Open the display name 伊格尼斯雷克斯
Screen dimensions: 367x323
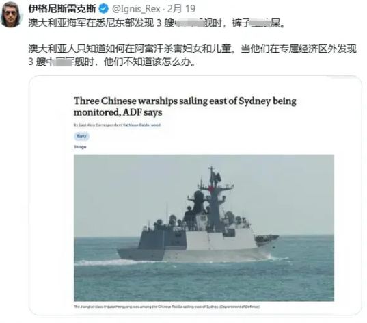62,9
